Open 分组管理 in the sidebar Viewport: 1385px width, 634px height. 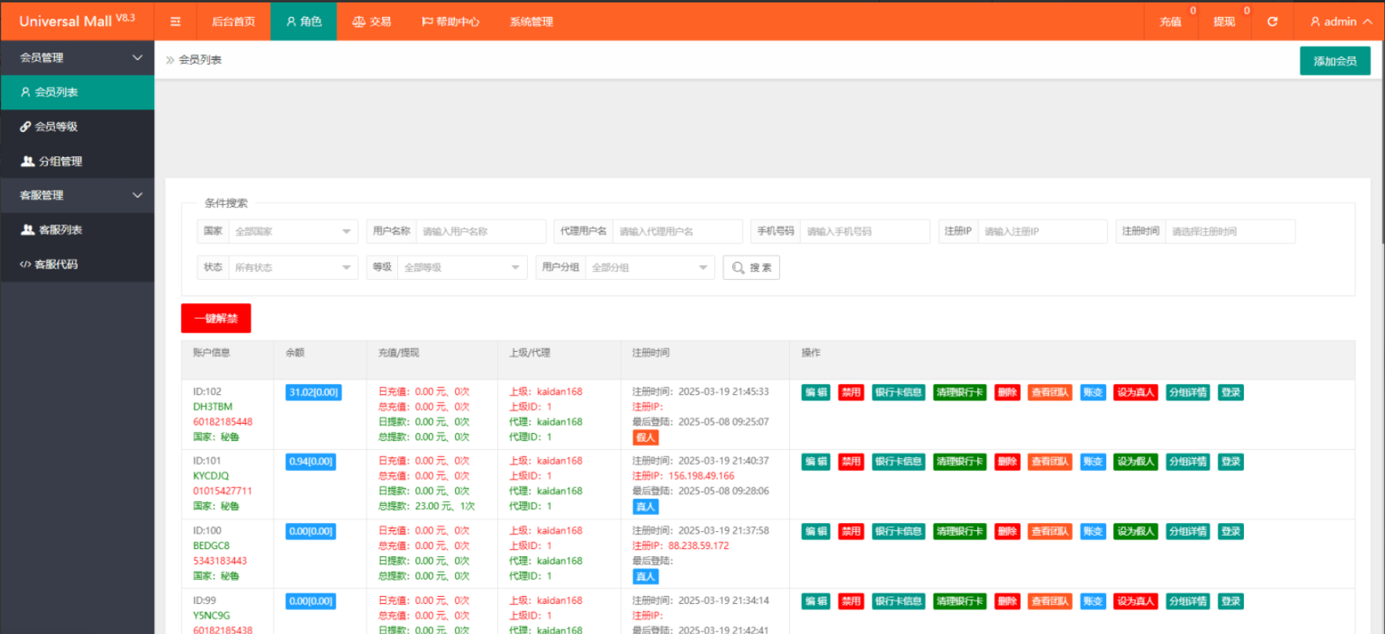pos(77,161)
